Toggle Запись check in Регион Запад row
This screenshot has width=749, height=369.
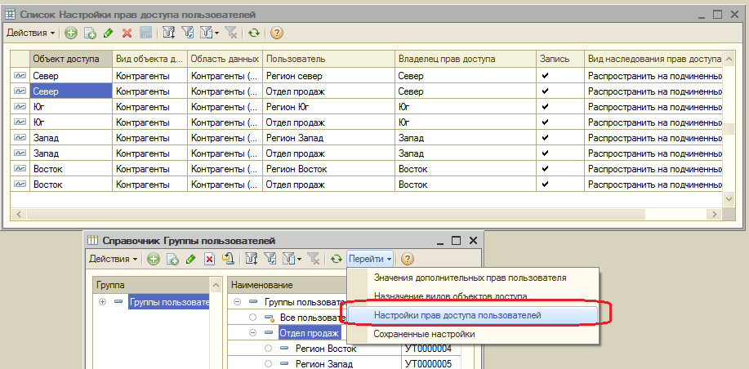point(545,138)
